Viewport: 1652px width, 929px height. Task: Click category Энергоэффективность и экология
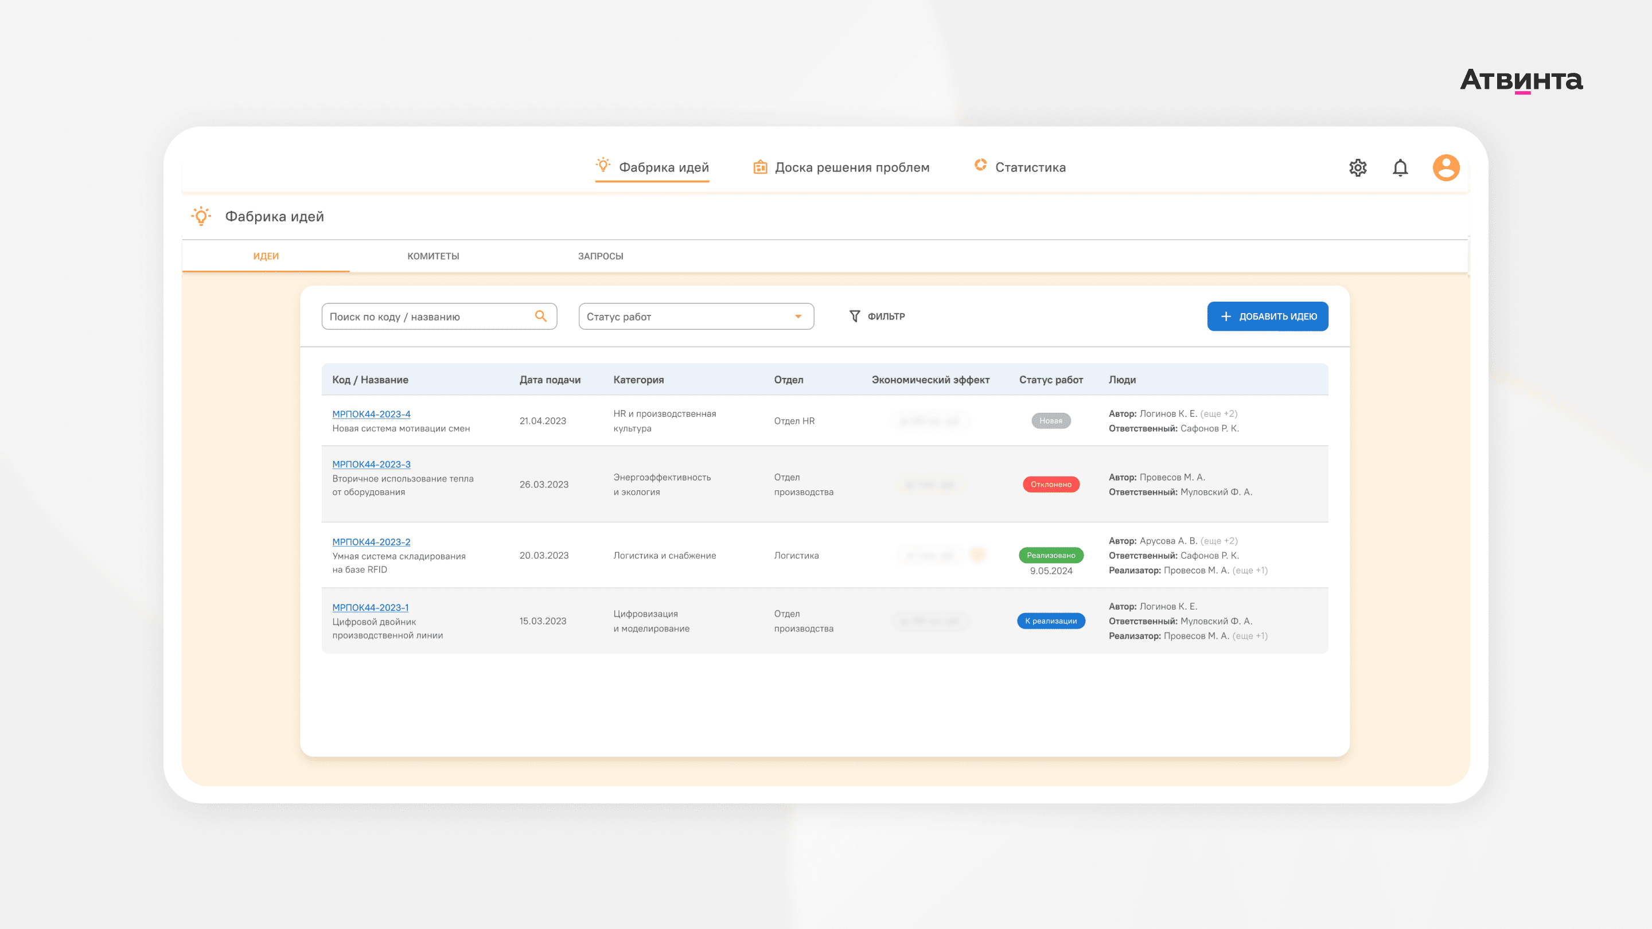click(x=662, y=484)
